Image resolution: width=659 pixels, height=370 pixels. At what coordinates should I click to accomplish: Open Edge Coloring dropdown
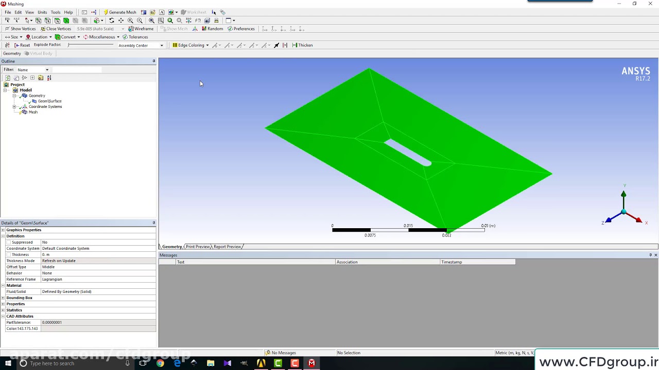coord(190,45)
